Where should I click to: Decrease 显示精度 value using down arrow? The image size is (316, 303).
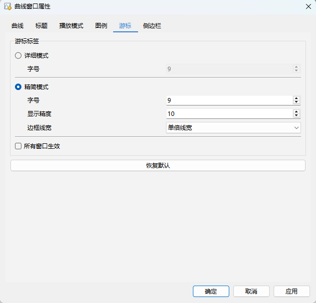click(x=297, y=116)
